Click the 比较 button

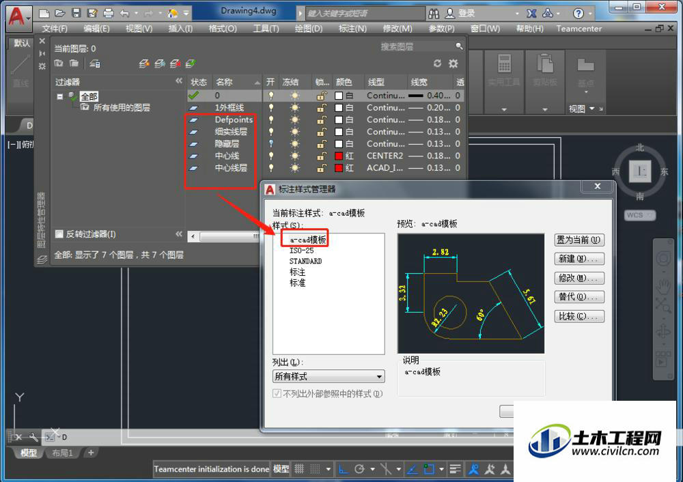point(579,316)
